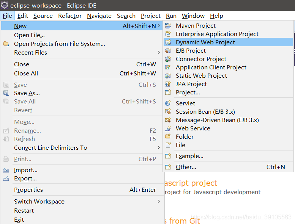Select Maven Project entry
Screen dimensions: 295x224
tap(228, 25)
